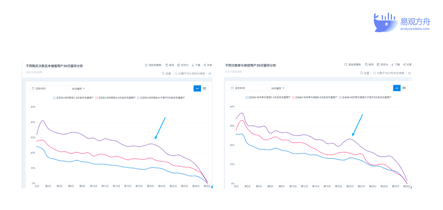
Task: Open the 过去30日 date picker in right panel
Action: pos(248,88)
